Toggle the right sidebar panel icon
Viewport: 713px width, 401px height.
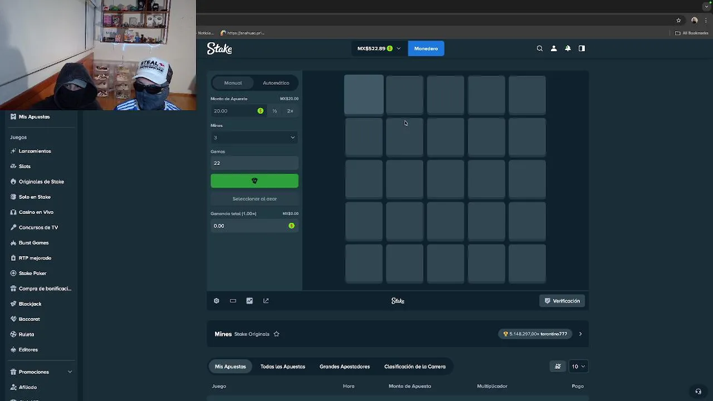582,48
